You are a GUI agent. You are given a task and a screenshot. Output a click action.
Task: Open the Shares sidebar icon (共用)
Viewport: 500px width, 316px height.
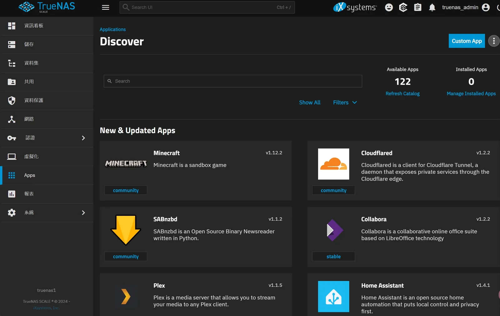click(12, 82)
